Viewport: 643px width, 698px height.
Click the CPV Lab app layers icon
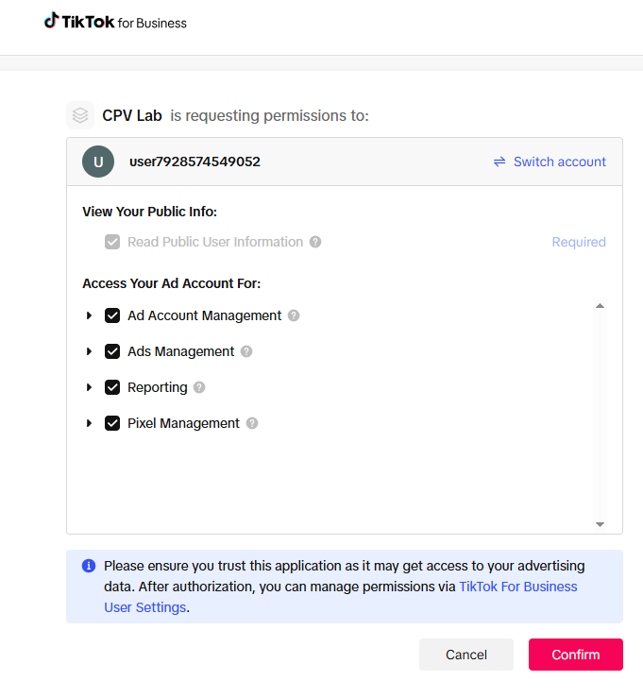(80, 115)
